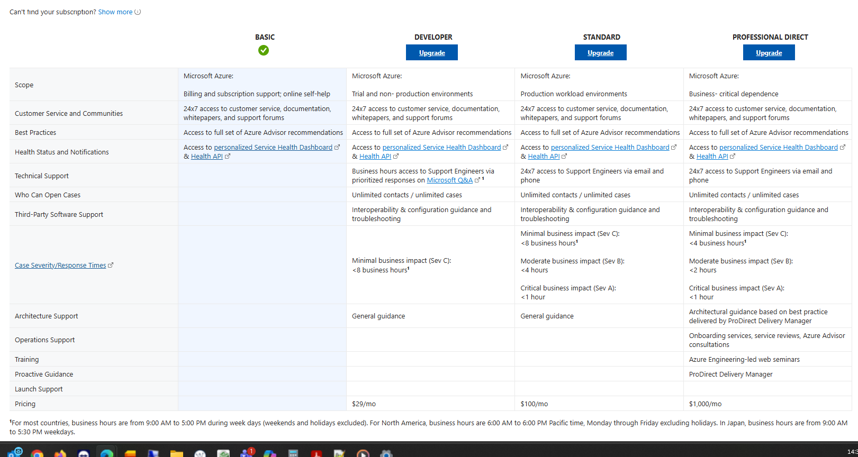Click the Technical Support row label
This screenshot has width=858, height=457.
[42, 176]
